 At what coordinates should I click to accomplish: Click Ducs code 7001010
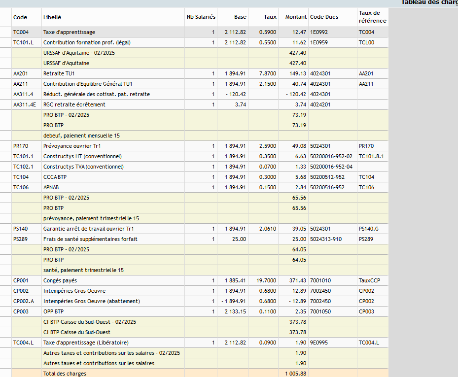pyautogui.click(x=320, y=280)
